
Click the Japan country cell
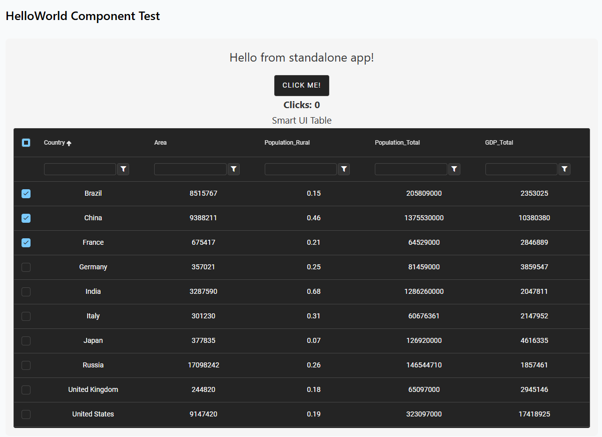(93, 340)
